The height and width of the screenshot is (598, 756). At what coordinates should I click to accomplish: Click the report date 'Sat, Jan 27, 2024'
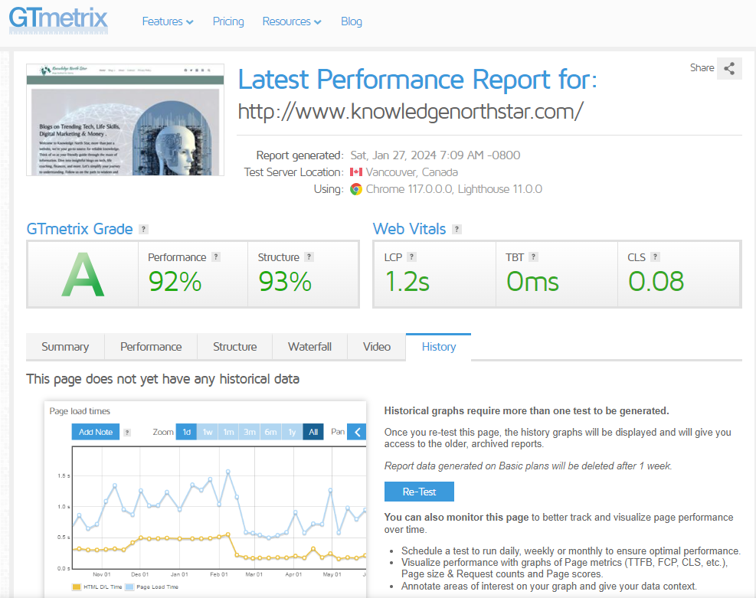394,155
